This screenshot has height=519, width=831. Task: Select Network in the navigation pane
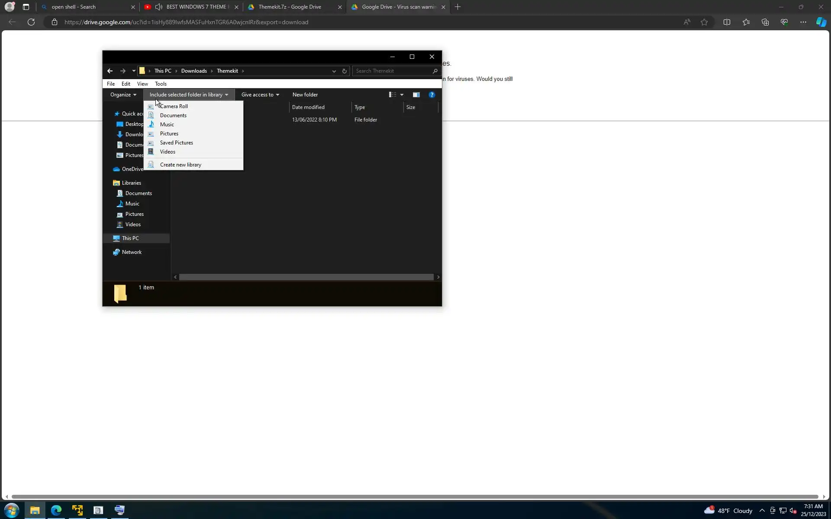point(132,252)
